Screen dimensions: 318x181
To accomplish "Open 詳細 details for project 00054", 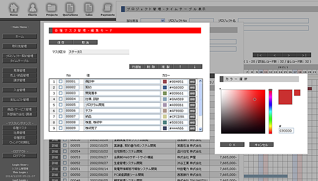I will (55, 151).
